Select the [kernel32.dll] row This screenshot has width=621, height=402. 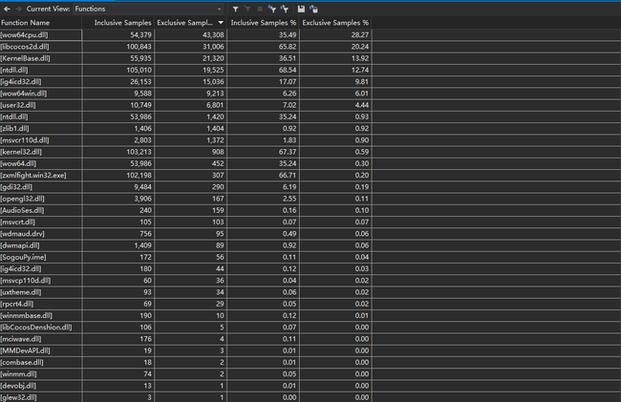(x=185, y=152)
